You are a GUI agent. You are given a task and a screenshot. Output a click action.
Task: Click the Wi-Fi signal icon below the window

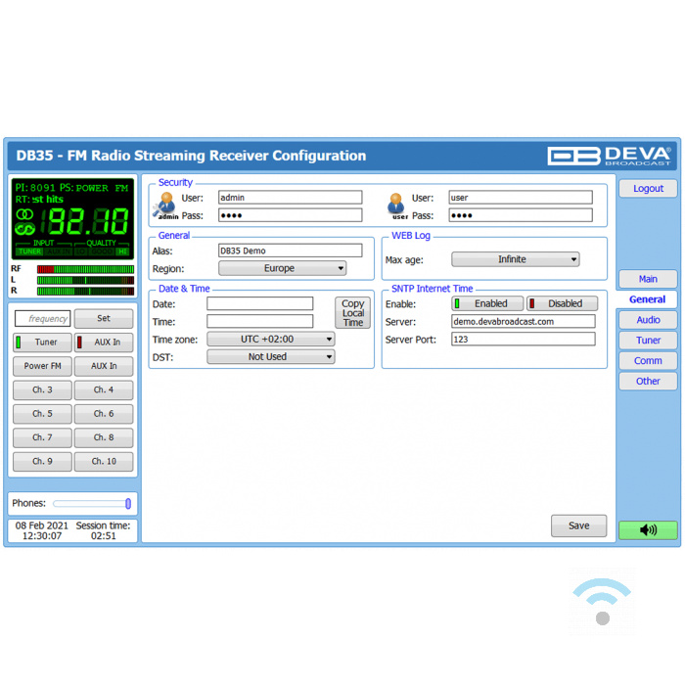pos(602,602)
